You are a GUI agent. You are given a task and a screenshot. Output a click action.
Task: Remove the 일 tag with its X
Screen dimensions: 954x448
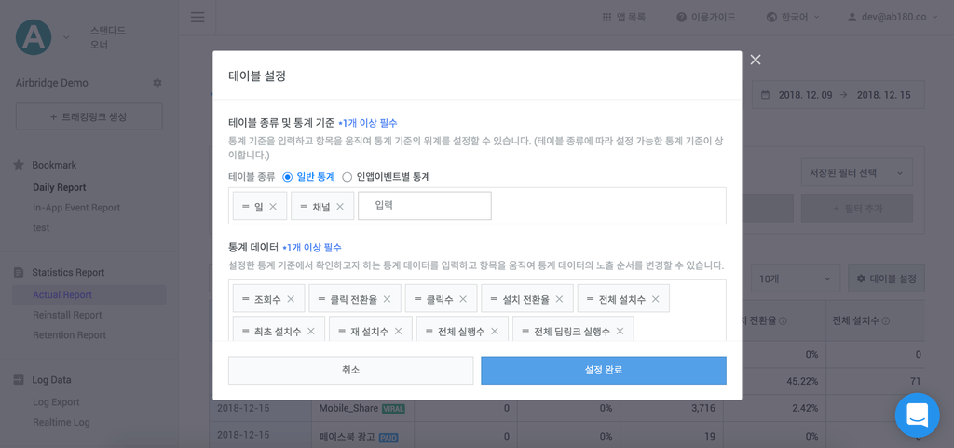[x=273, y=207]
